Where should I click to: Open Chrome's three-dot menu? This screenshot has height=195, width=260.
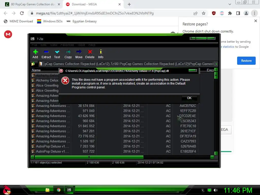(254, 13)
